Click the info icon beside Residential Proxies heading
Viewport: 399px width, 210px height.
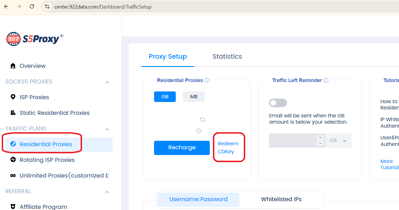pyautogui.click(x=207, y=80)
